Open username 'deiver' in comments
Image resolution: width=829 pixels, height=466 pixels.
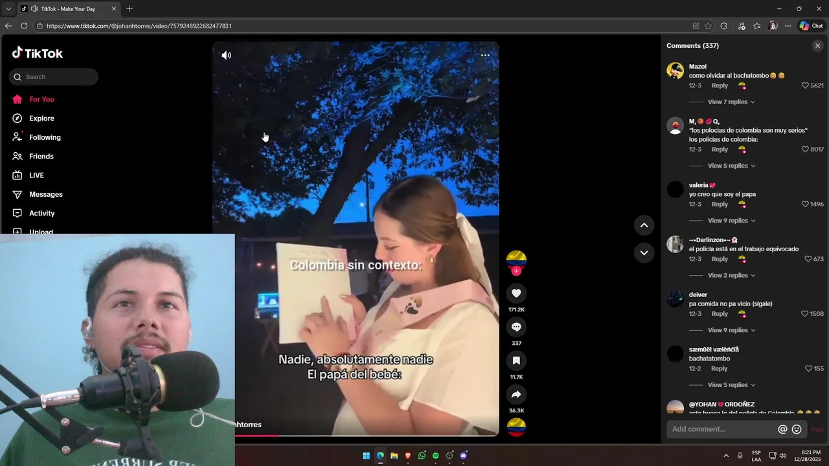(698, 295)
